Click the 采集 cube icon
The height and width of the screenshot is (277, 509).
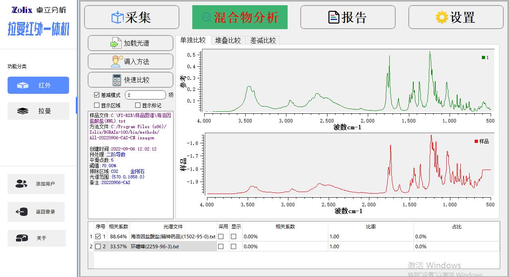tap(118, 18)
